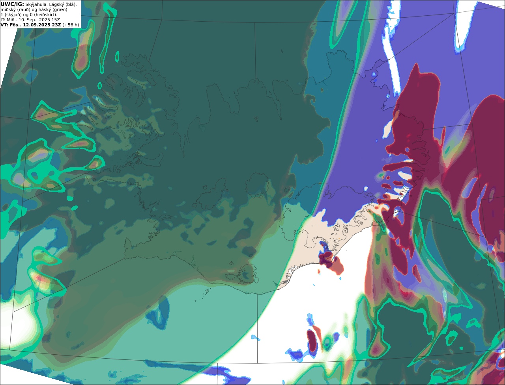
Task: Click the word "Skýjahula" in the legend
Action: [x=36, y=4]
